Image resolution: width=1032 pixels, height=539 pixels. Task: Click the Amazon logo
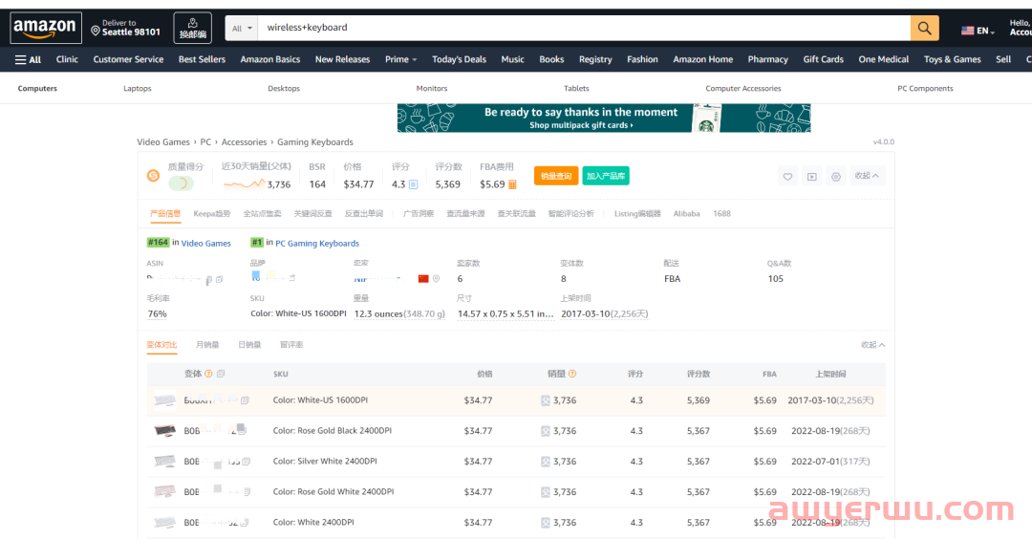(44, 29)
